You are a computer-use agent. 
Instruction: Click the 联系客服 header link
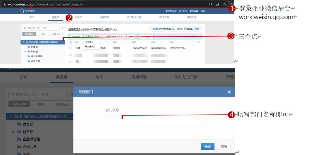tap(194, 11)
